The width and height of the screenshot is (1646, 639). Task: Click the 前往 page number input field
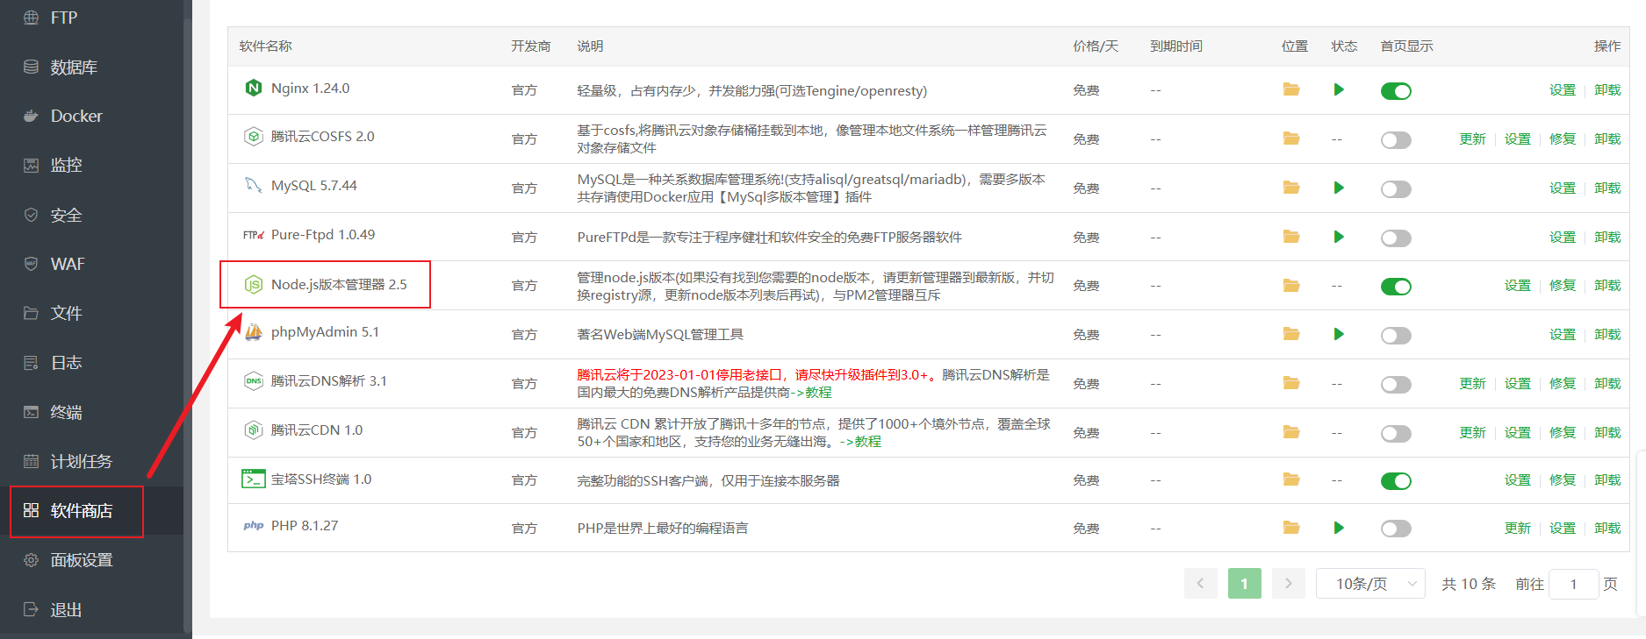[x=1572, y=585]
